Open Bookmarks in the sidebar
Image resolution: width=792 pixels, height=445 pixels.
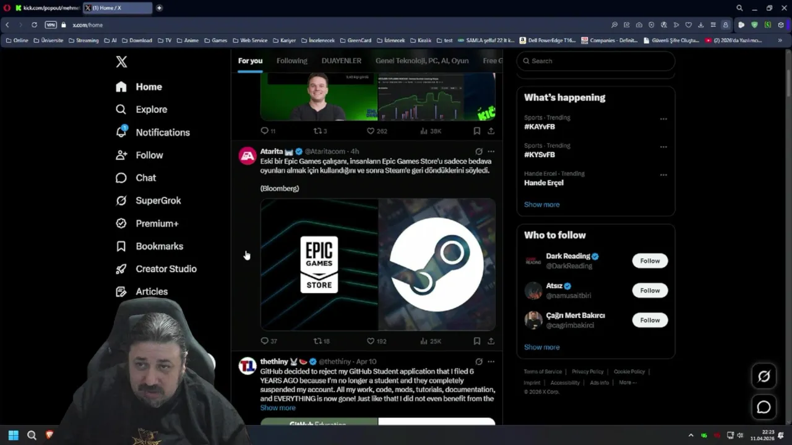coord(149,246)
